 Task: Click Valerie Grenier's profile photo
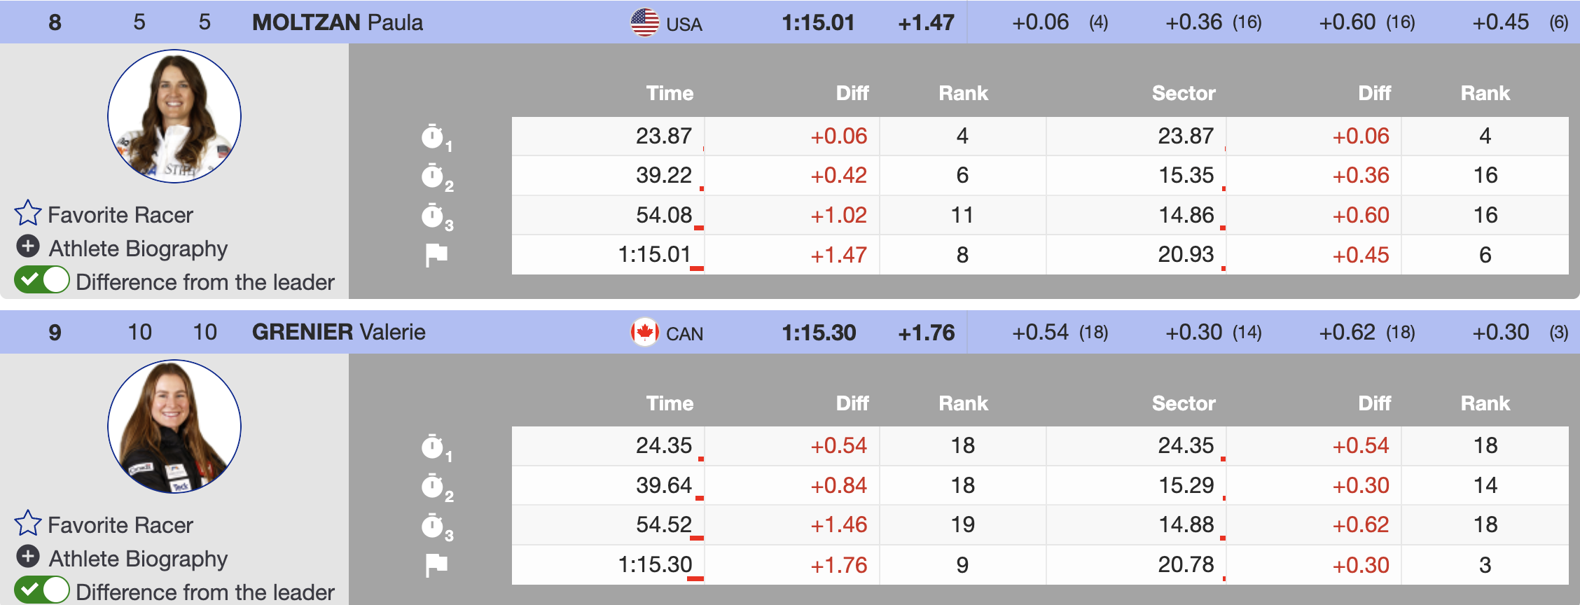click(174, 426)
